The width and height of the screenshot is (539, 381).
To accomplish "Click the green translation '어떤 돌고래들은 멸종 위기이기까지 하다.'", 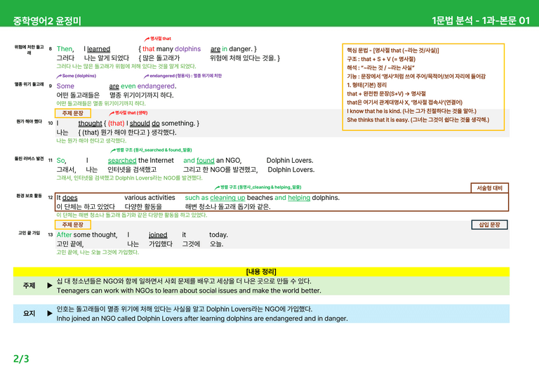I will (x=101, y=103).
